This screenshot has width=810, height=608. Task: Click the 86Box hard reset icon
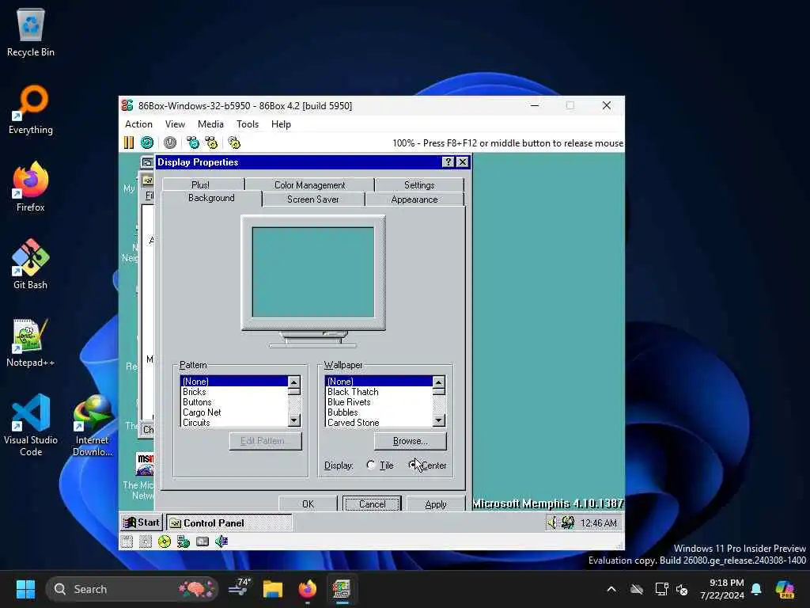(147, 142)
